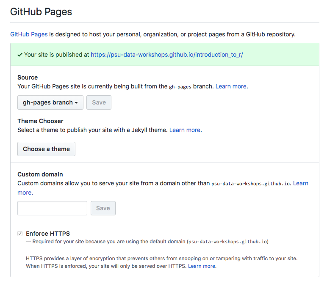Open Learn more link under Theme Chooser

click(185, 130)
